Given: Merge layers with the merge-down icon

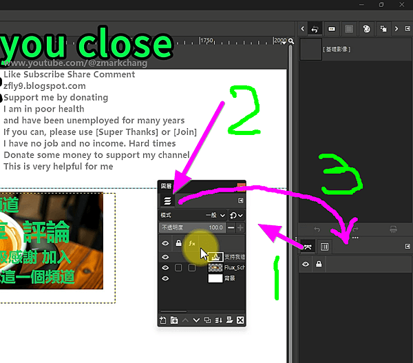Looking at the screenshot, I should (x=218, y=320).
